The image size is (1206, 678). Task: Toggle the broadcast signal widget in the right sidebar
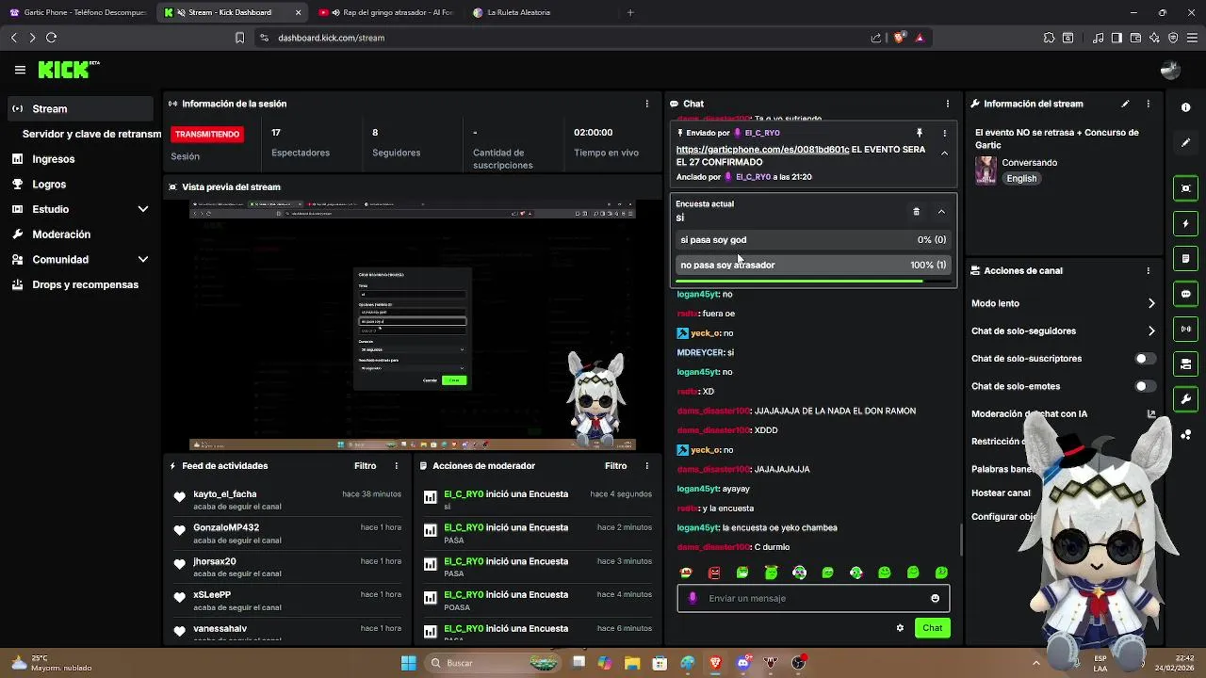(1185, 329)
